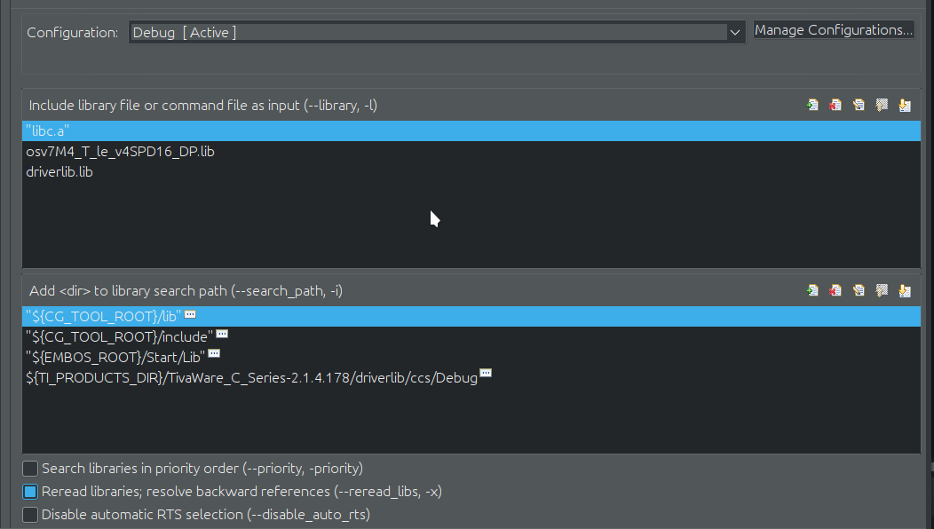Edit the selected library file entry
934x529 pixels.
pos(859,106)
